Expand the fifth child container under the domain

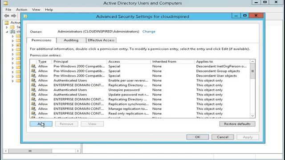click(13, 54)
